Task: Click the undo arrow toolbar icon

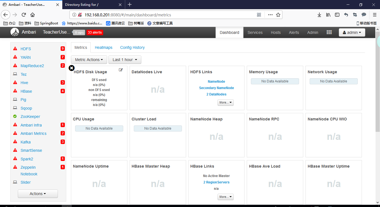Action: pos(346,15)
